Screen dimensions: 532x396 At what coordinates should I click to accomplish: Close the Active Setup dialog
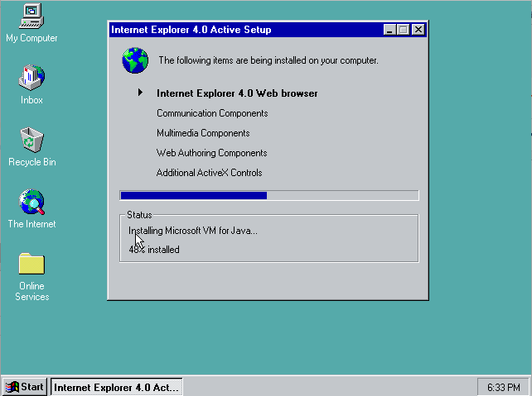pos(418,30)
